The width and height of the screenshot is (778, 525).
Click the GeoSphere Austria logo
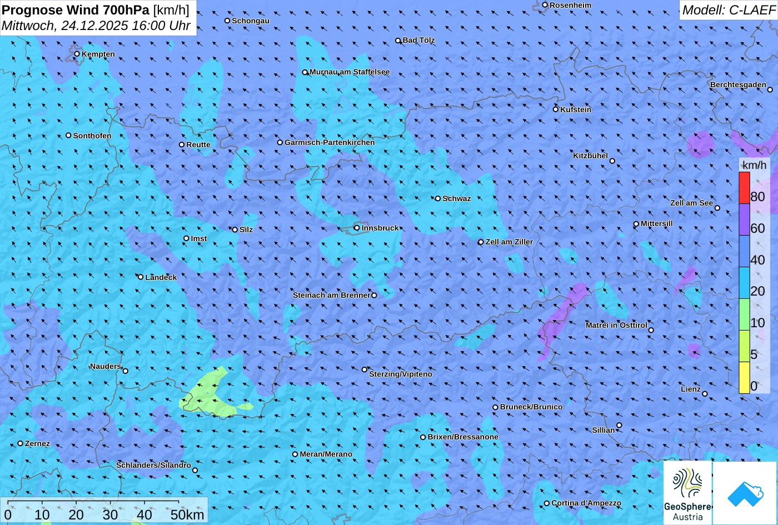pyautogui.click(x=688, y=493)
